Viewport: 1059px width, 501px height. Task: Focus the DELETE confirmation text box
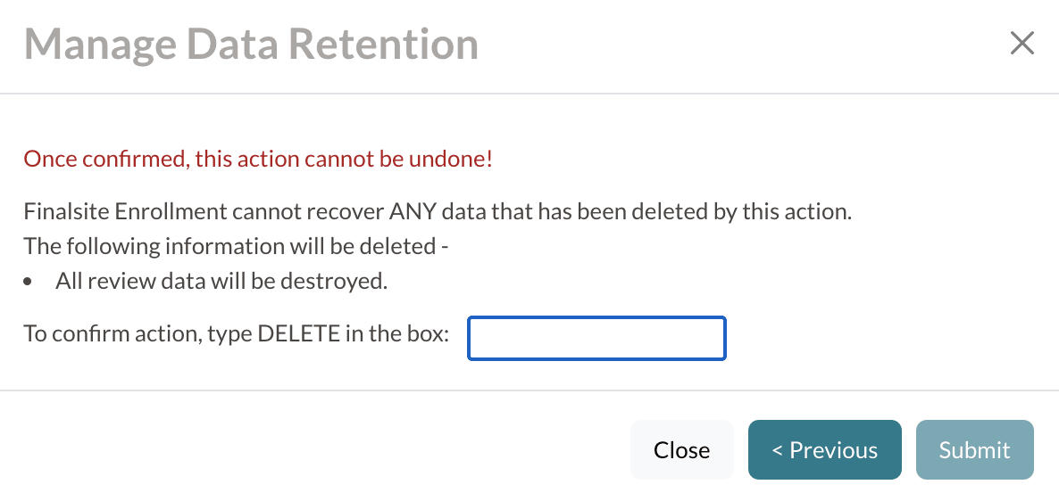596,339
